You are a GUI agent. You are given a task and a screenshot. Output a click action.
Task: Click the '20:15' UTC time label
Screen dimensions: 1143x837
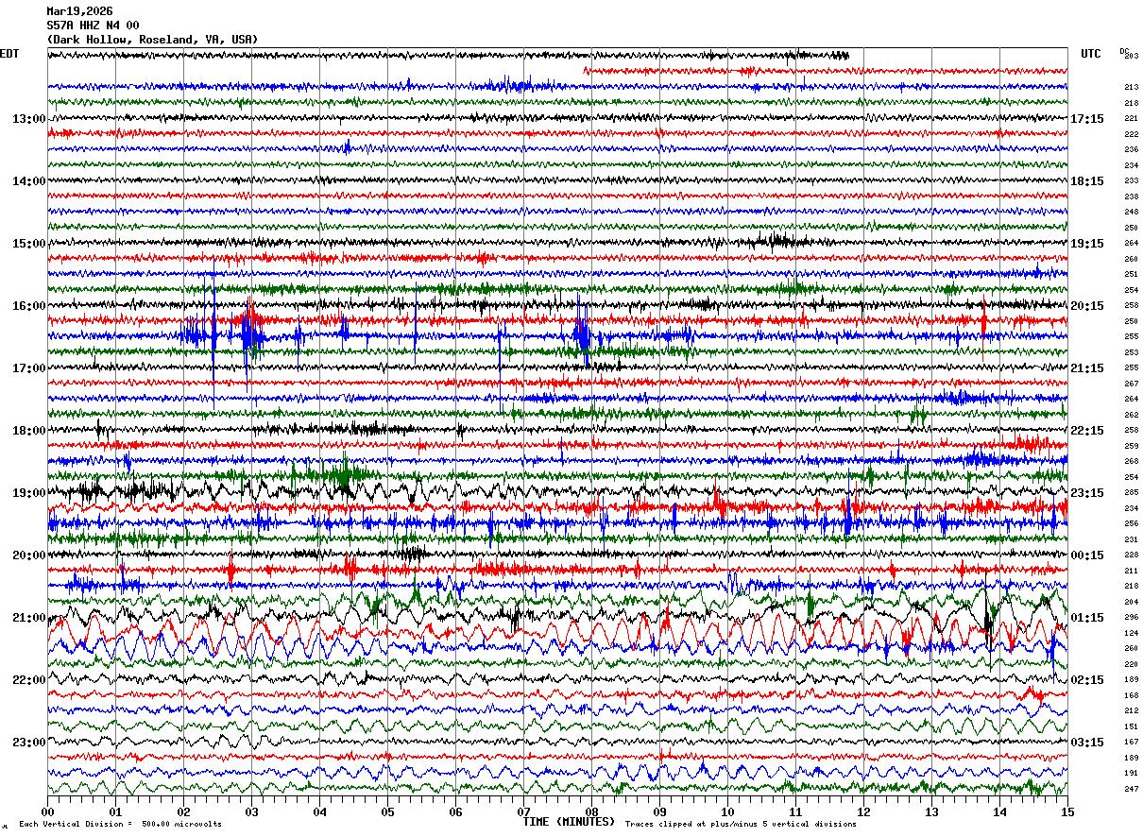tap(1087, 306)
